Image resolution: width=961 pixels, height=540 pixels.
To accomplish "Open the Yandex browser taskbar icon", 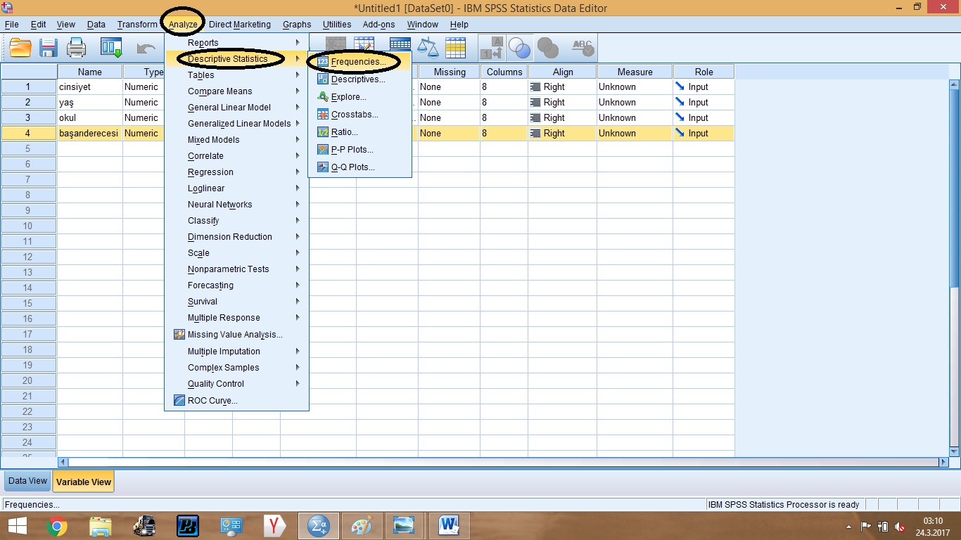I will (275, 526).
